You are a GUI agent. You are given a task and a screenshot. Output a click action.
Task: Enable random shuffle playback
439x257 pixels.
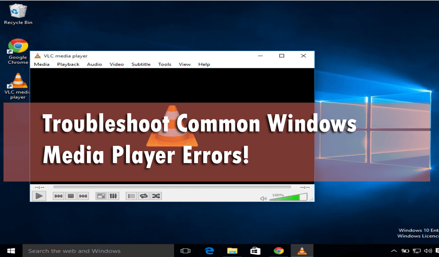tap(156, 196)
